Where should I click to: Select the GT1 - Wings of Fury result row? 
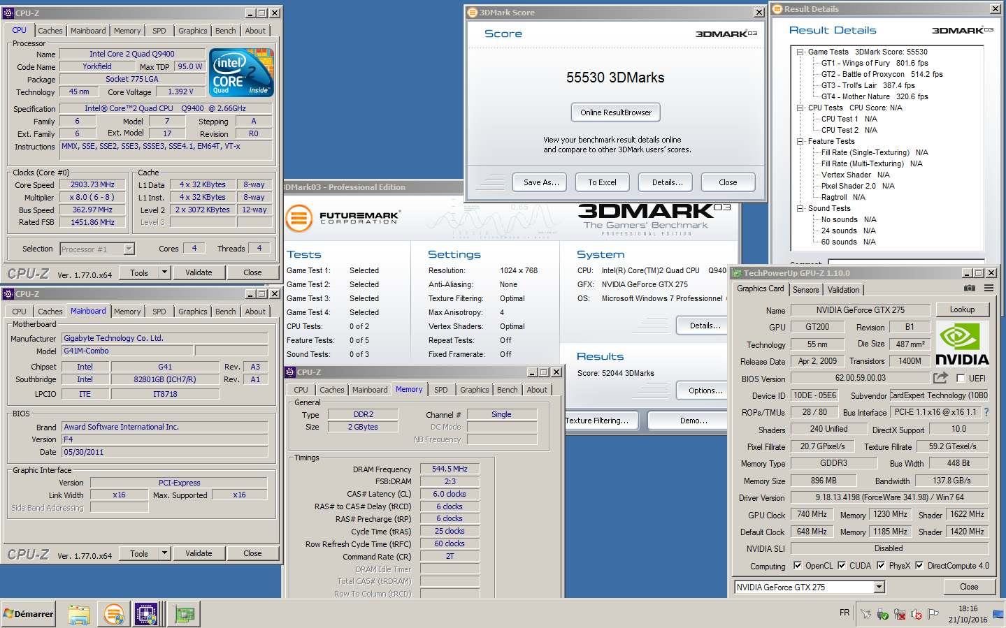875,63
